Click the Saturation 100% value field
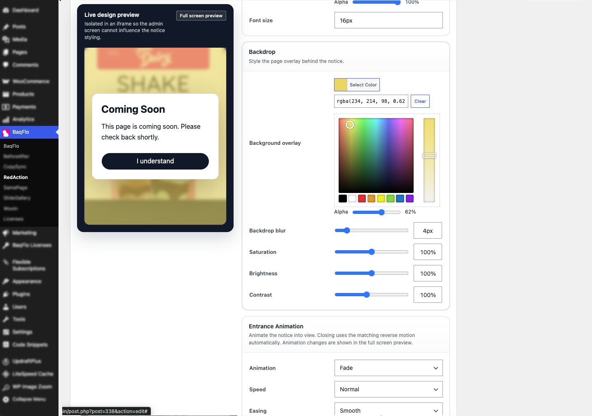 pyautogui.click(x=428, y=252)
